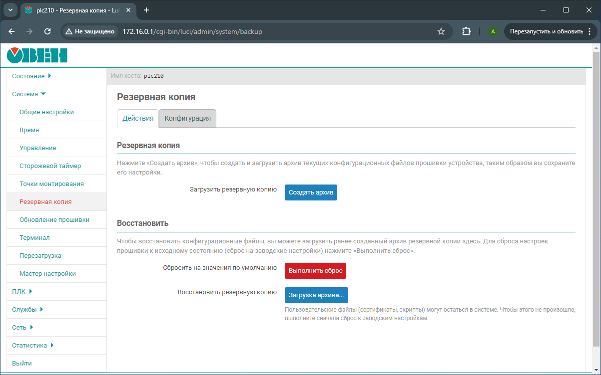The image size is (601, 375).
Task: Expand the Службы sidebar section
Action: 27,310
